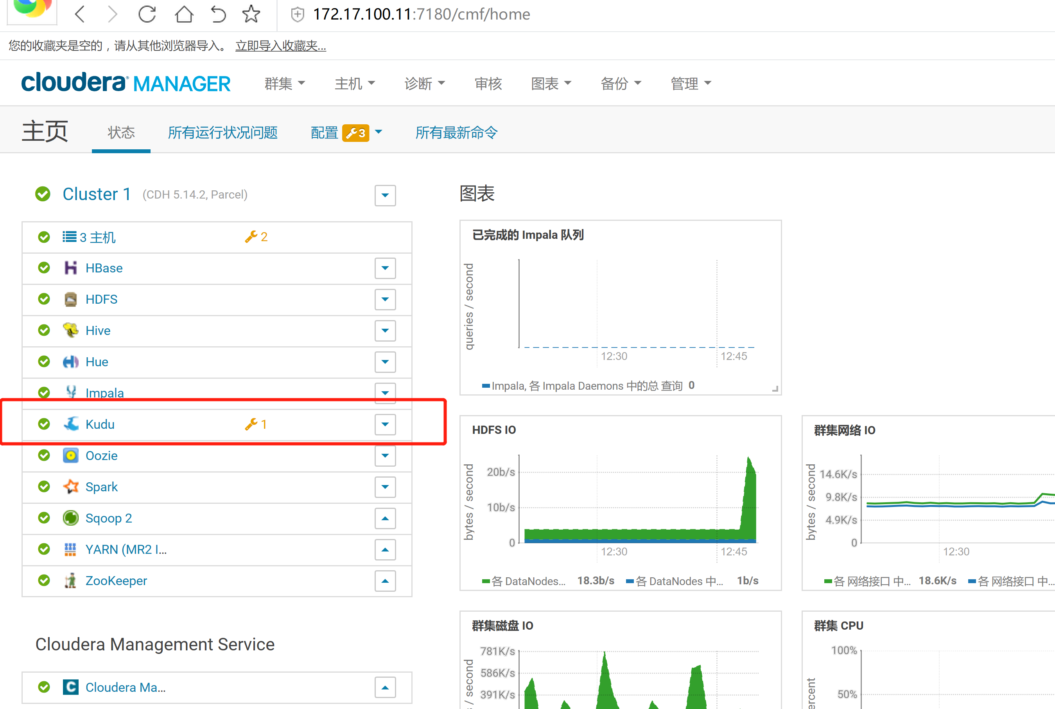Screen dimensions: 1055x709
Task: Click 立即导入收藏夹 import bookmarks link
Action: tap(280, 46)
